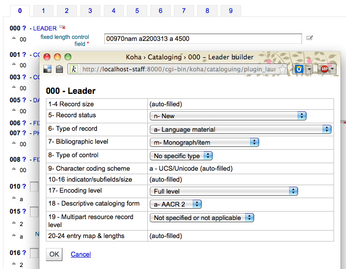Click the Cancel link

(80, 255)
